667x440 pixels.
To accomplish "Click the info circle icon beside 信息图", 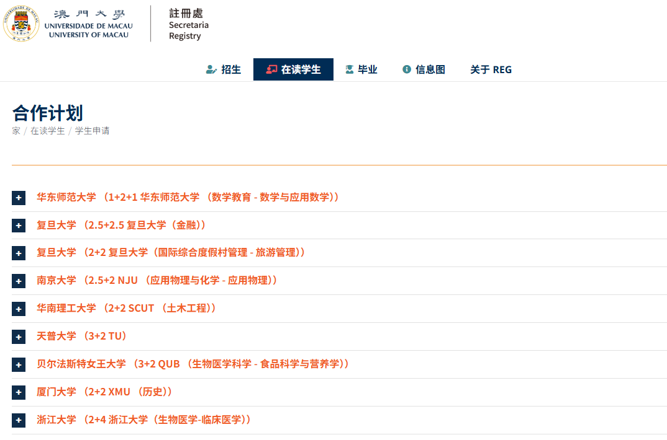I will [407, 69].
